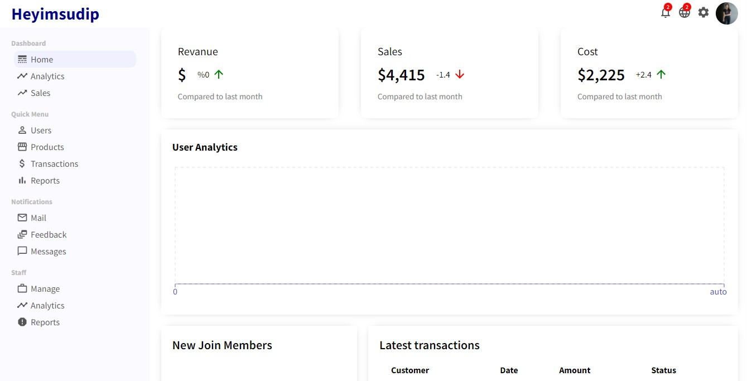The width and height of the screenshot is (747, 381).
Task: Click the Cost card green up arrow
Action: tap(661, 74)
